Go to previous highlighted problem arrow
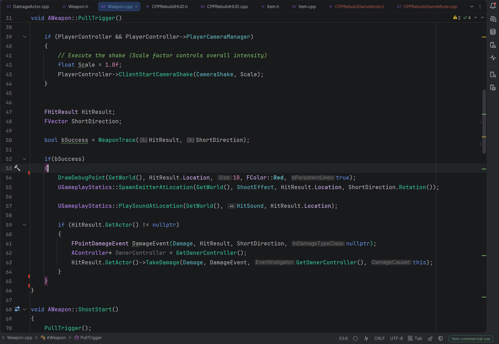Image resolution: width=499 pixels, height=344 pixels. point(476,17)
